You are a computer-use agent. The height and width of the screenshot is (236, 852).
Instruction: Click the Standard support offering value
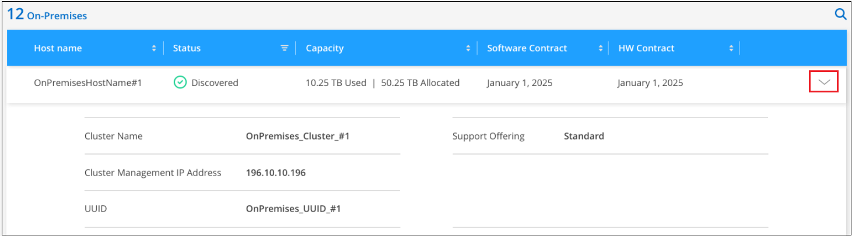584,136
